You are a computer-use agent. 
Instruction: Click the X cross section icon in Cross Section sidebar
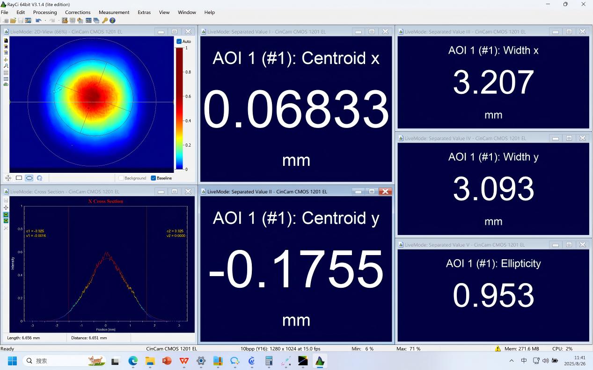point(6,215)
